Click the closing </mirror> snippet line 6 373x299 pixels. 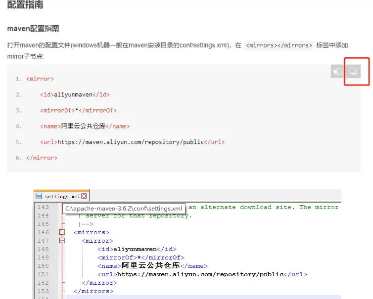click(x=42, y=158)
